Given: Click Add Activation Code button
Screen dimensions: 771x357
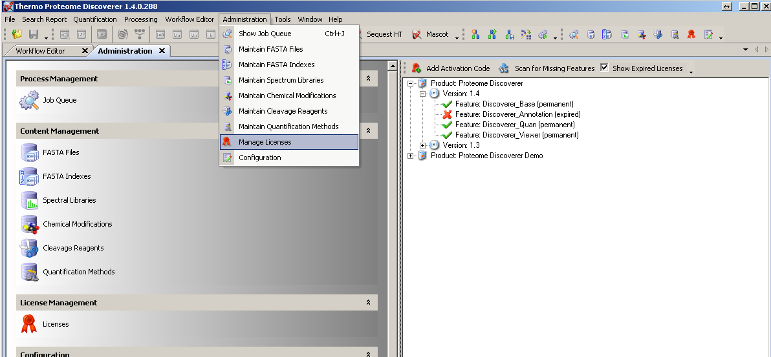Looking at the screenshot, I should (451, 68).
